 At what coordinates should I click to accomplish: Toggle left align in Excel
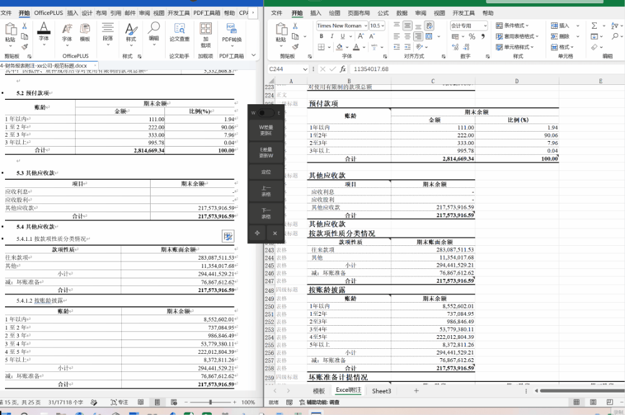[397, 36]
